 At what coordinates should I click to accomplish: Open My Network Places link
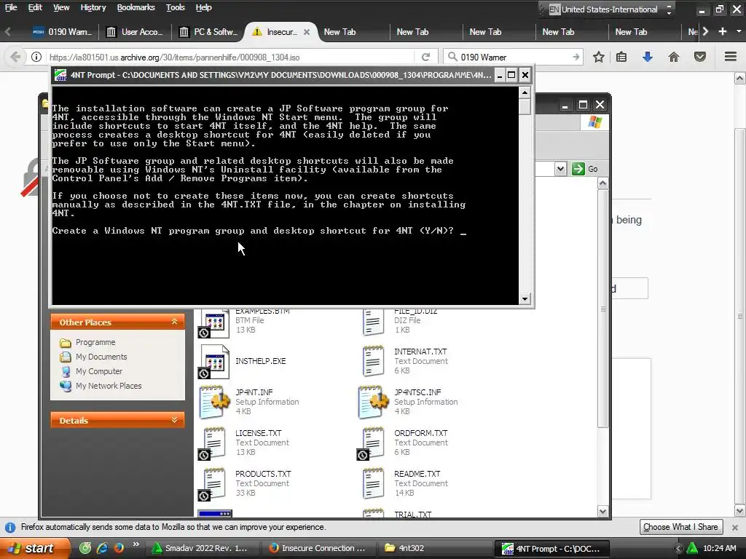(109, 386)
